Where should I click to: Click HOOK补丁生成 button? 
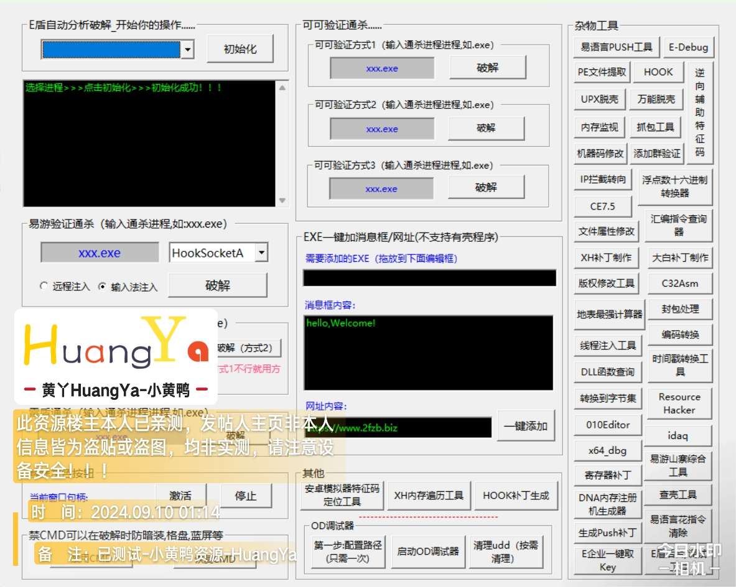(x=516, y=496)
